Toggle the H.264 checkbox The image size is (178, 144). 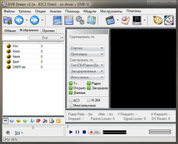pos(89,100)
